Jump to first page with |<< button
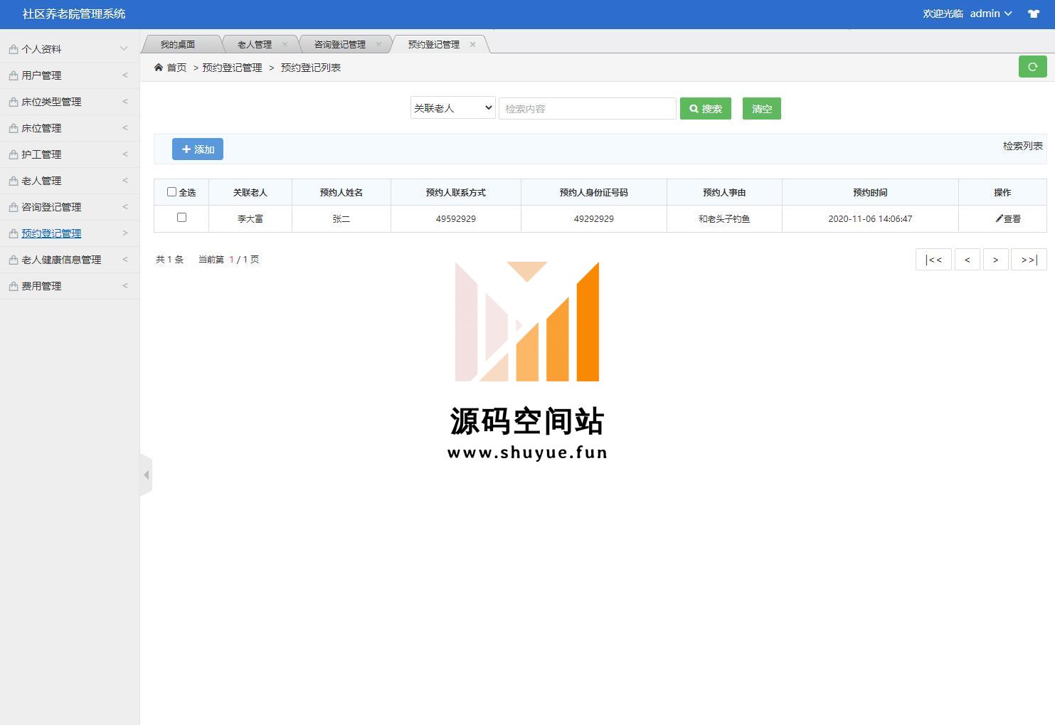This screenshot has height=725, width=1055. click(933, 260)
